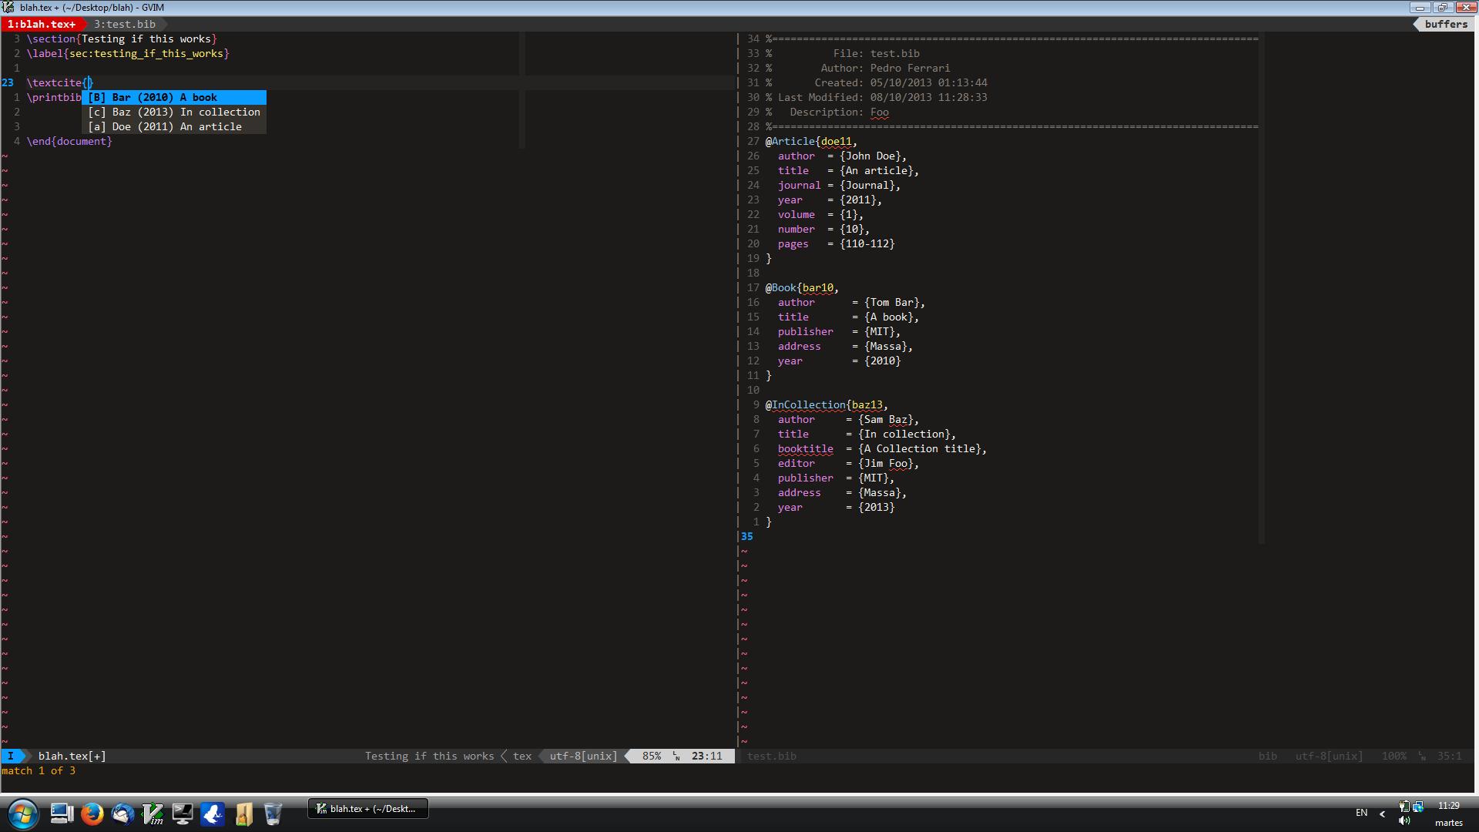Click 'match 1 of 3' message
This screenshot has width=1479, height=832.
click(x=39, y=770)
